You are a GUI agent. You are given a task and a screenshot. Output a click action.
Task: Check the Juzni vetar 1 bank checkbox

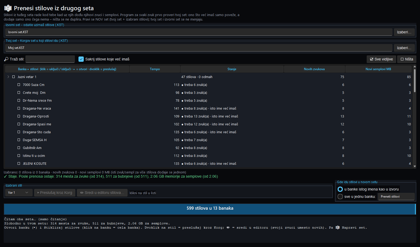point(14,77)
